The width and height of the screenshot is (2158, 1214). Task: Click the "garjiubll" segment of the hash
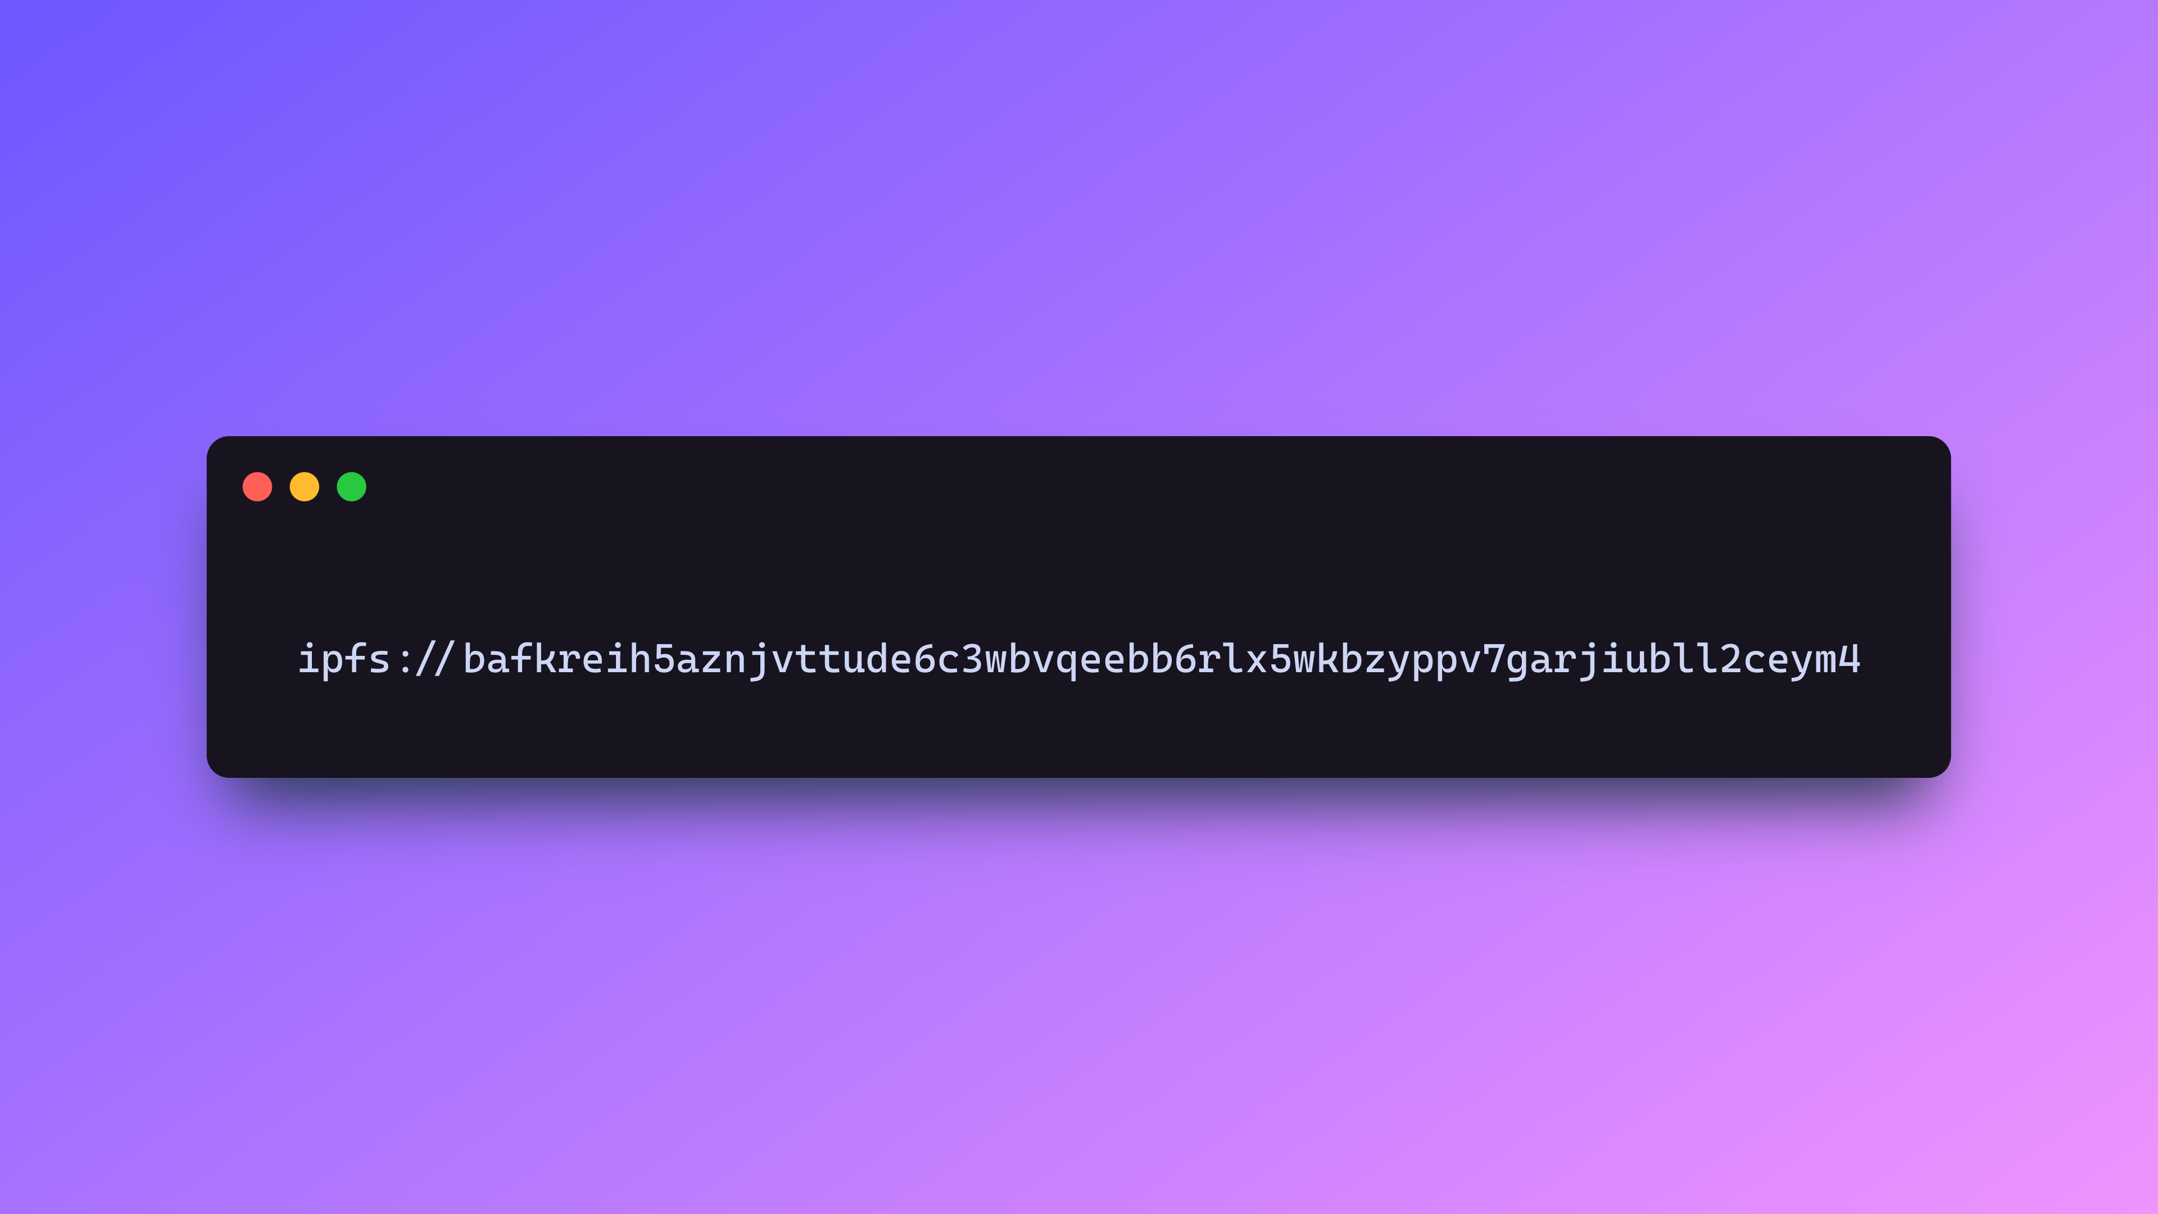coord(1613,659)
